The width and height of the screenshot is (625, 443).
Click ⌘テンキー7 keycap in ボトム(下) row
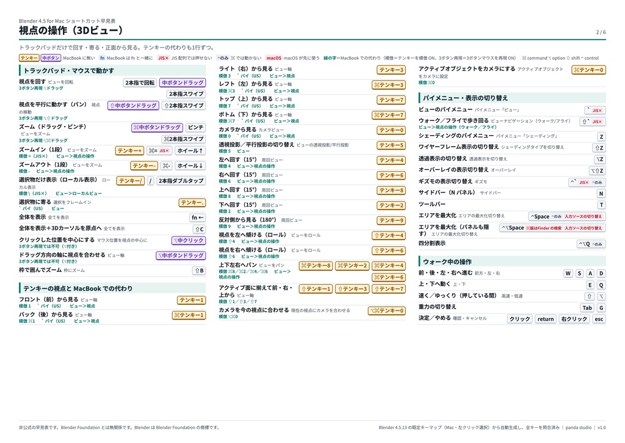tap(389, 115)
